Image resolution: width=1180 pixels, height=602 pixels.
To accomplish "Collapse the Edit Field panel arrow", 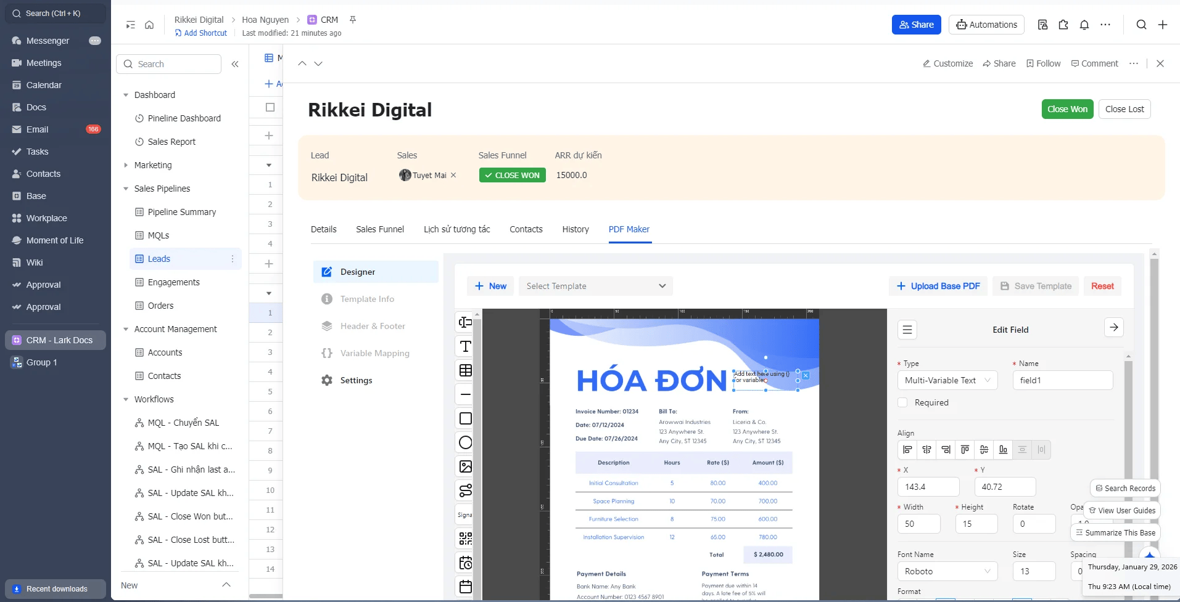I will [1113, 328].
